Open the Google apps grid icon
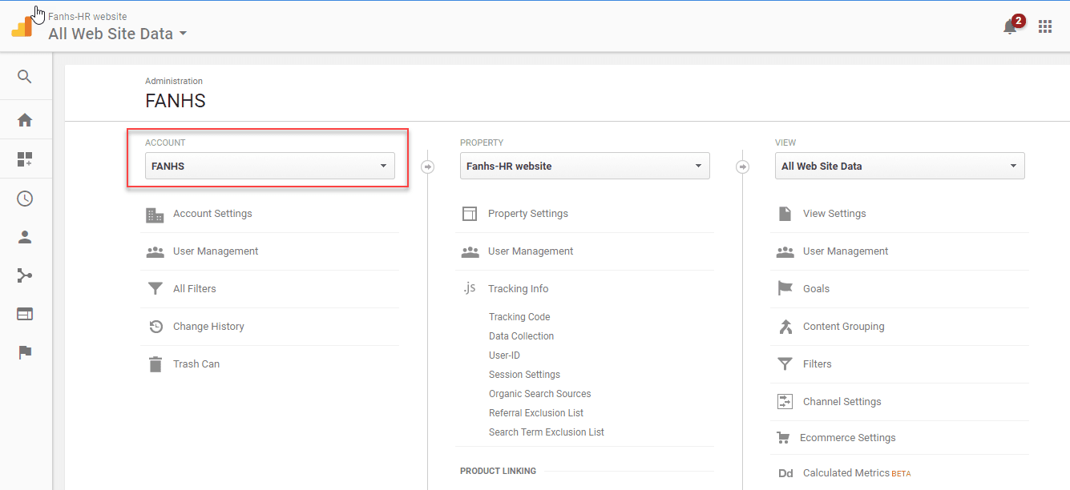This screenshot has width=1070, height=490. 1045,26
